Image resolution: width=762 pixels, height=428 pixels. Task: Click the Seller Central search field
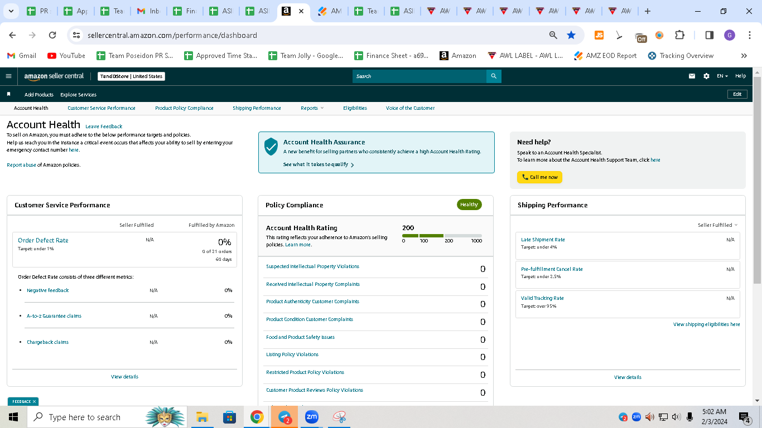(x=419, y=76)
